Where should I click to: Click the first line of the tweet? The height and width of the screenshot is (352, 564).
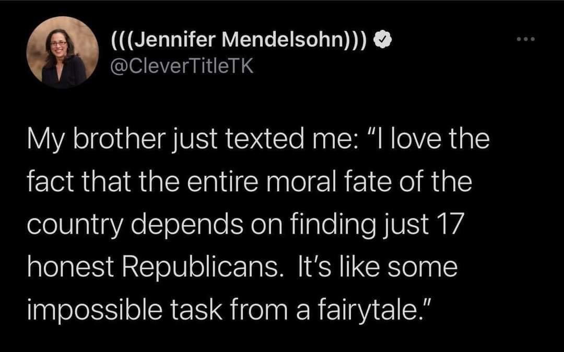[256, 138]
